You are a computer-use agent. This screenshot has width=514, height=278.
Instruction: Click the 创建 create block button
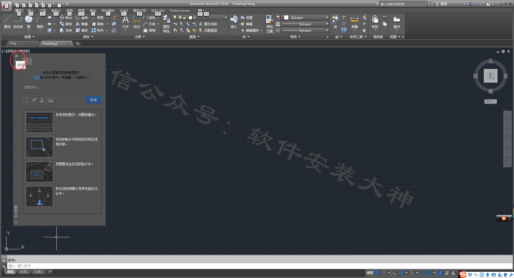(247, 17)
